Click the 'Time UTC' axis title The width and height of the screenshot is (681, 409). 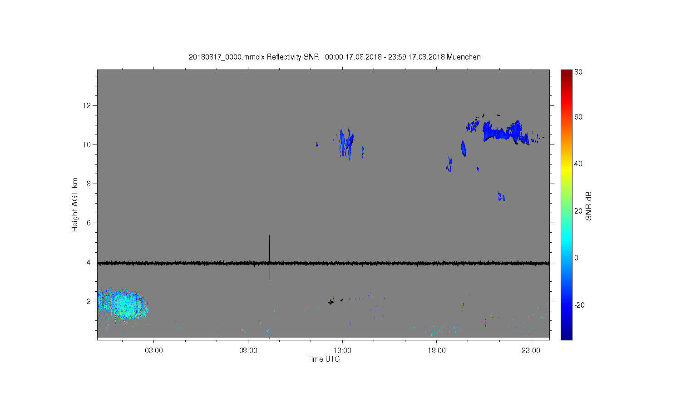coord(323,359)
